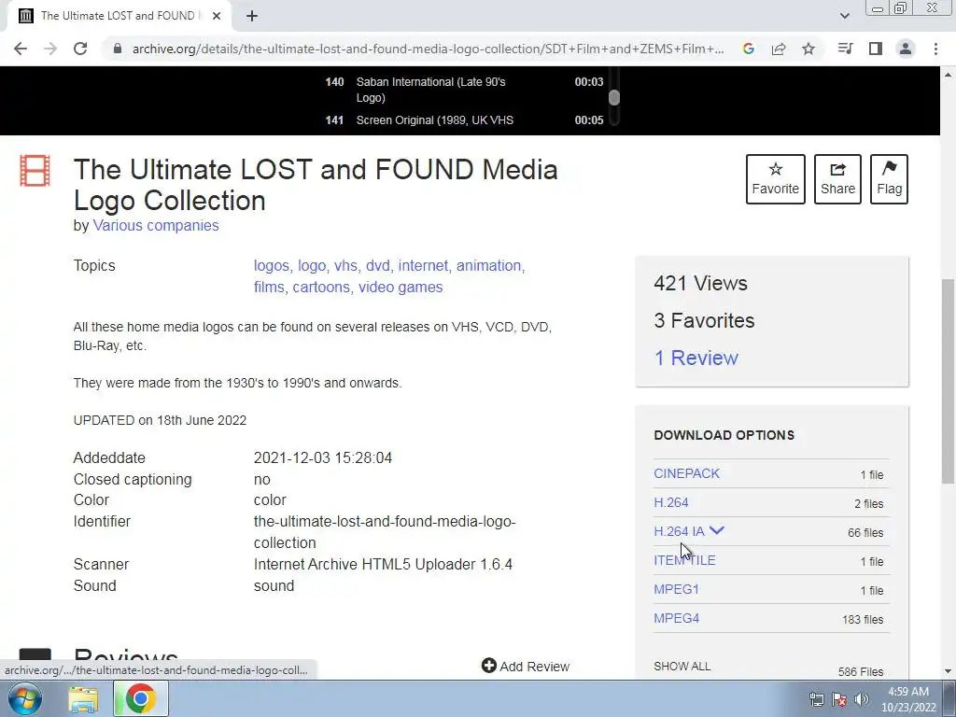Open the network icon in system tray
Image resolution: width=956 pixels, height=717 pixels.
click(816, 699)
